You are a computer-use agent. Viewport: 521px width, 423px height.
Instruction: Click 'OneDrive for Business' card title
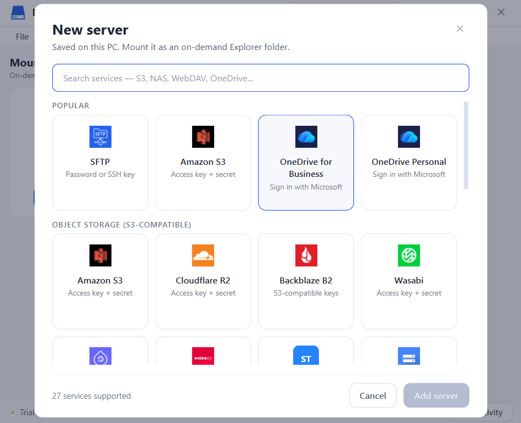(306, 168)
